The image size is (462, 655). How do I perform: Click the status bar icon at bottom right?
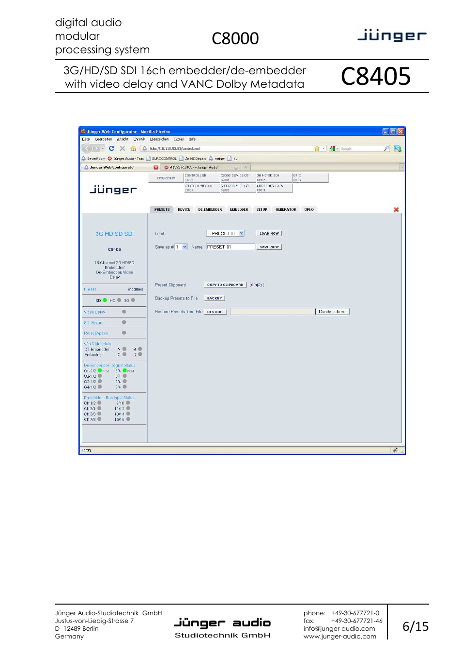pos(395,450)
